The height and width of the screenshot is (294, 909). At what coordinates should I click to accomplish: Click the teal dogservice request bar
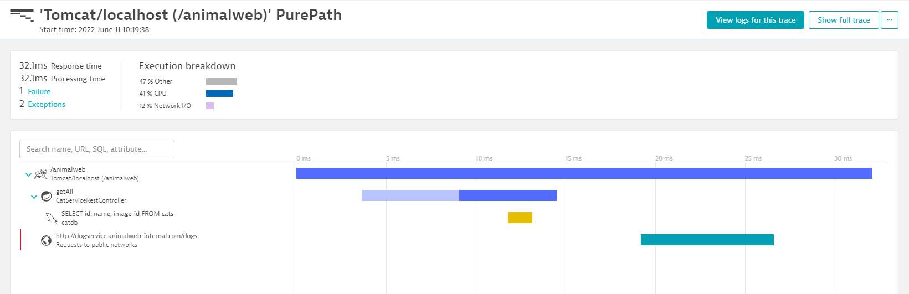[x=707, y=240]
